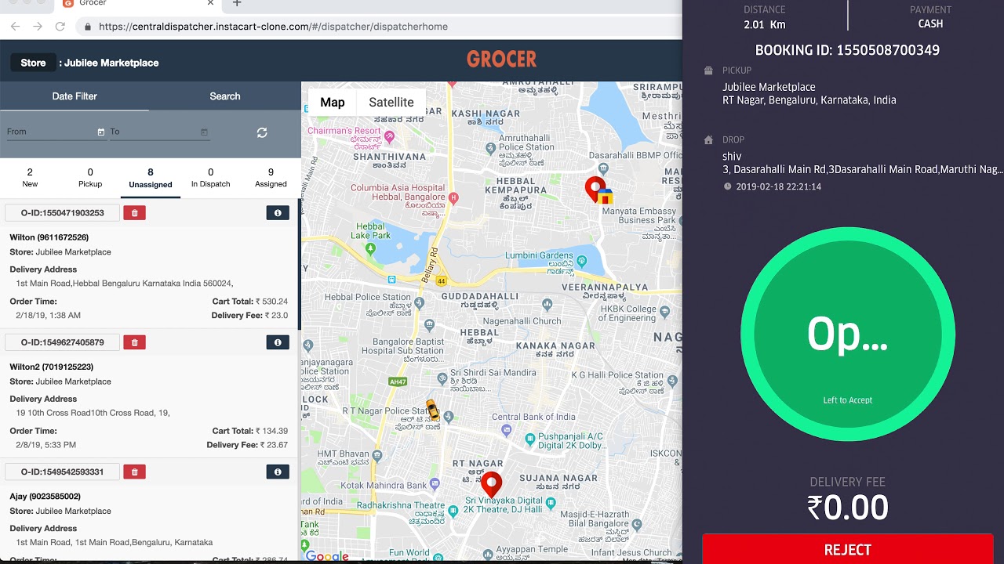This screenshot has height=564, width=1004.
Task: Click Cart Total ₹ 530.24
Action: (249, 301)
